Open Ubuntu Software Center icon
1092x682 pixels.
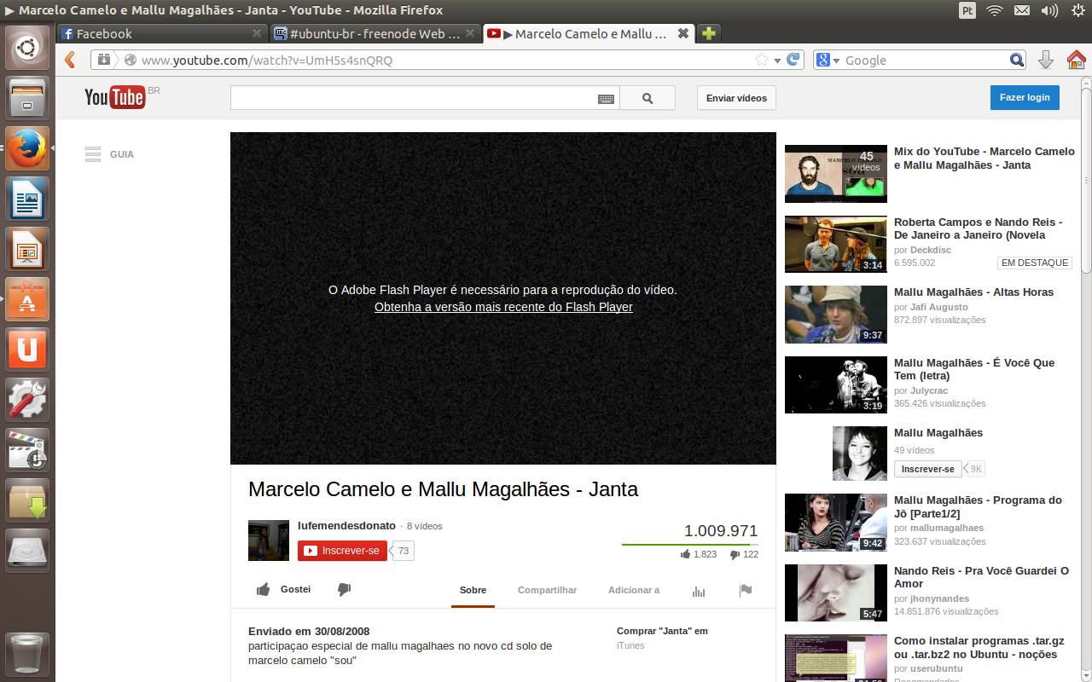click(28, 299)
